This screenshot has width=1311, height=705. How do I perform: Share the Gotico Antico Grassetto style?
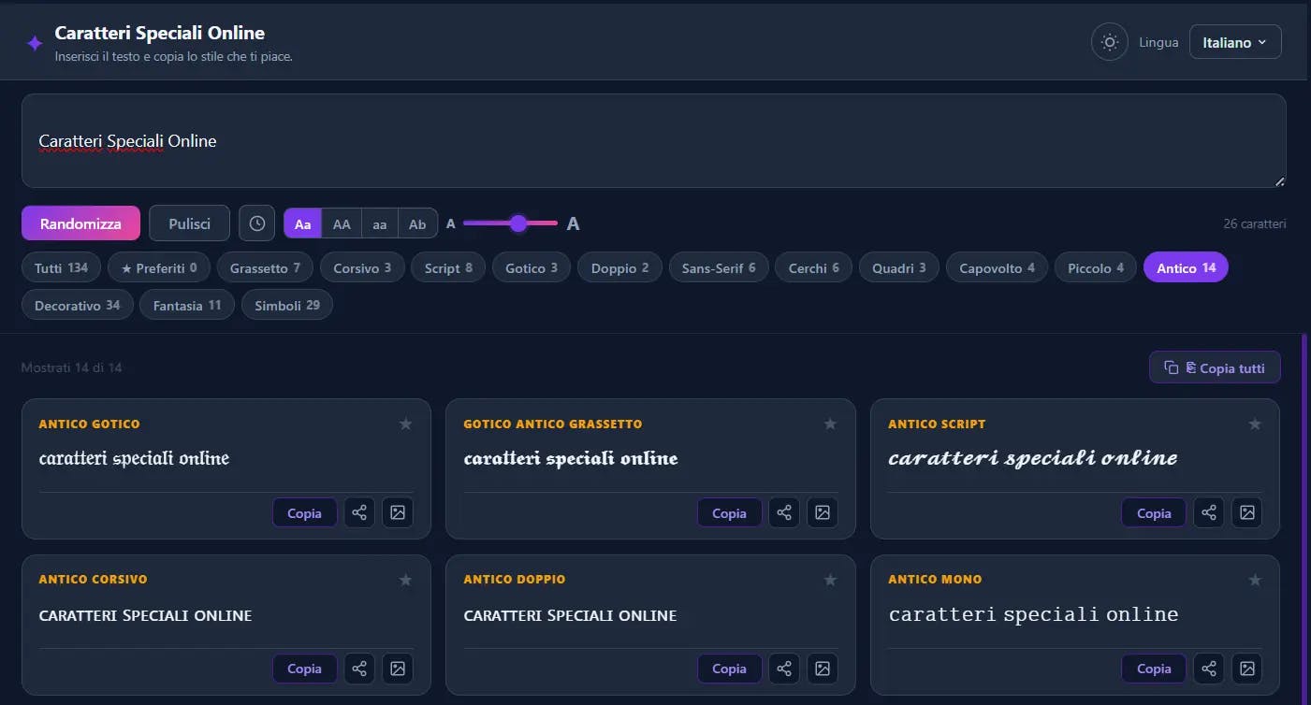pos(784,512)
